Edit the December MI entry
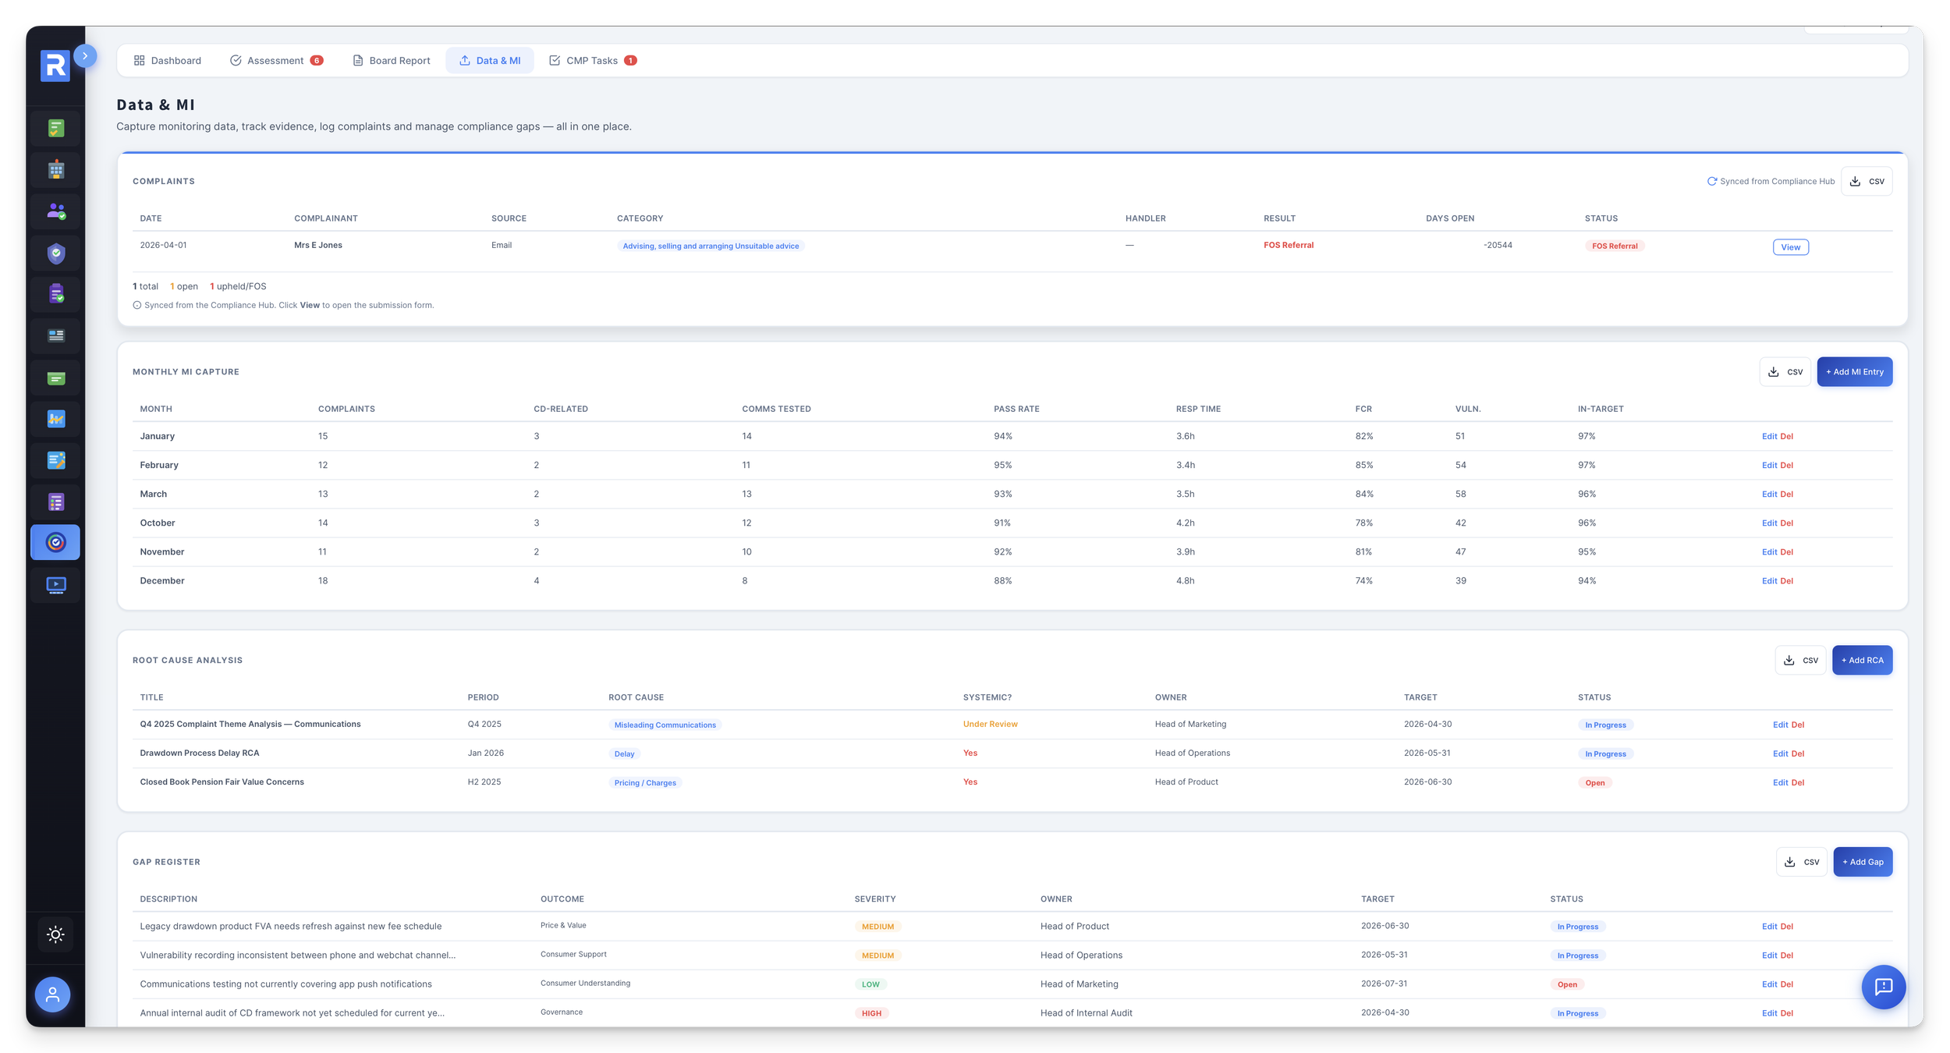 click(x=1769, y=581)
